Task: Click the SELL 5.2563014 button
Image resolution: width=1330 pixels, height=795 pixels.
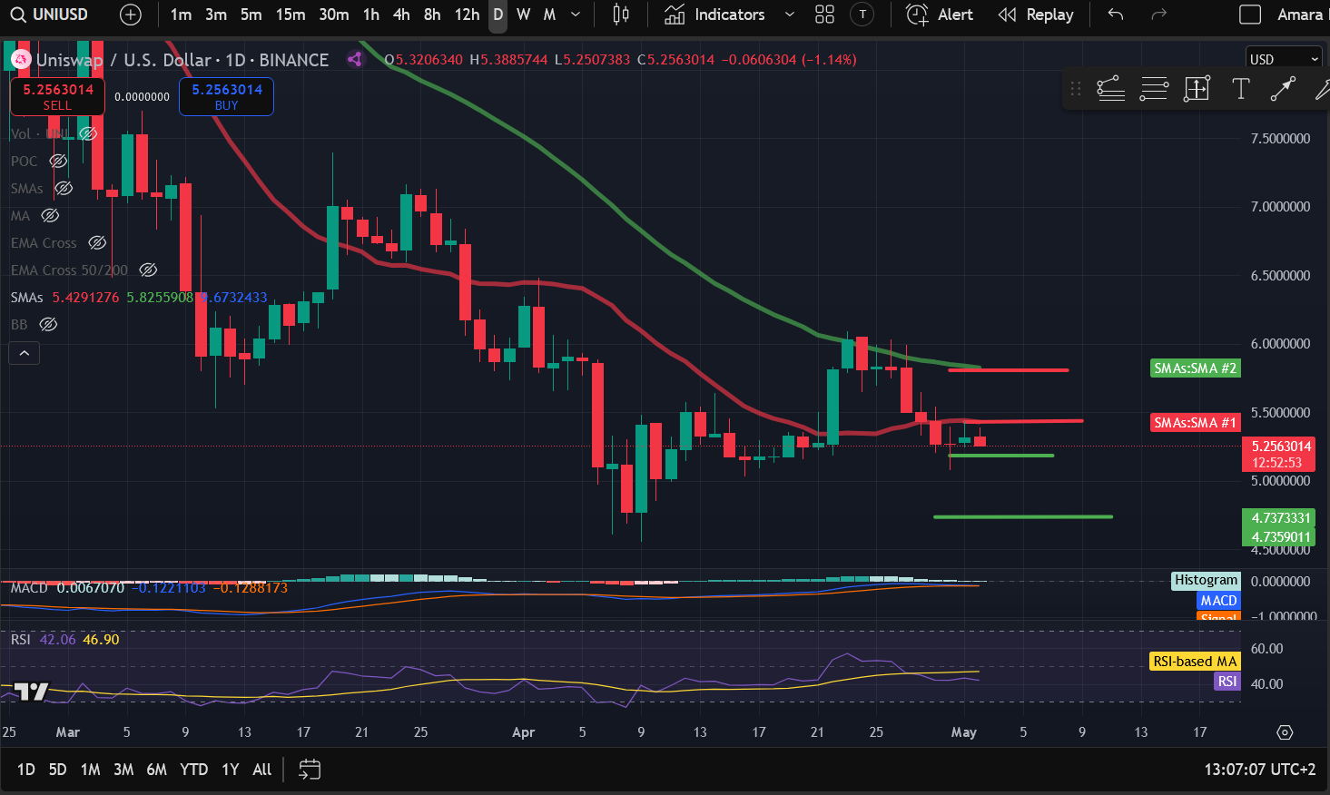Action: point(57,96)
